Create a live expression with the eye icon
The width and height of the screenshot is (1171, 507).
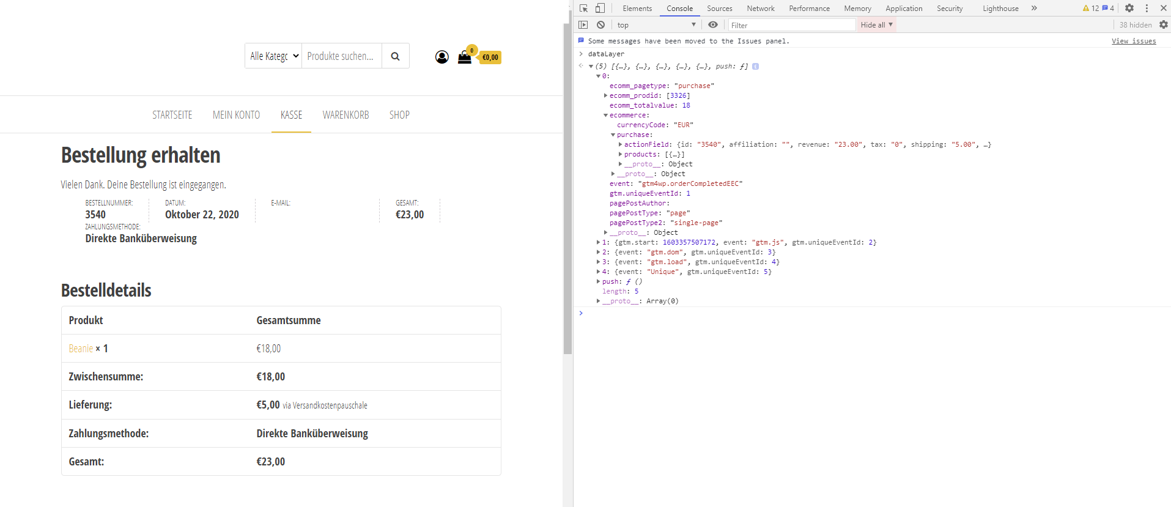point(713,25)
